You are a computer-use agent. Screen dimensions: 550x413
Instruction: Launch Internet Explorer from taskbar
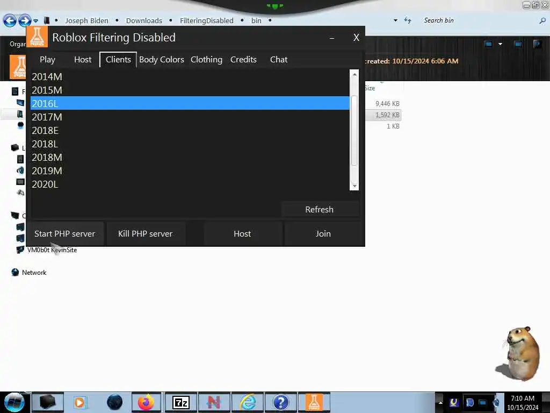click(248, 402)
